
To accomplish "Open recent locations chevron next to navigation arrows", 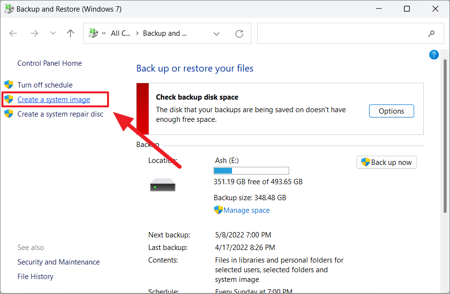I will [52, 33].
